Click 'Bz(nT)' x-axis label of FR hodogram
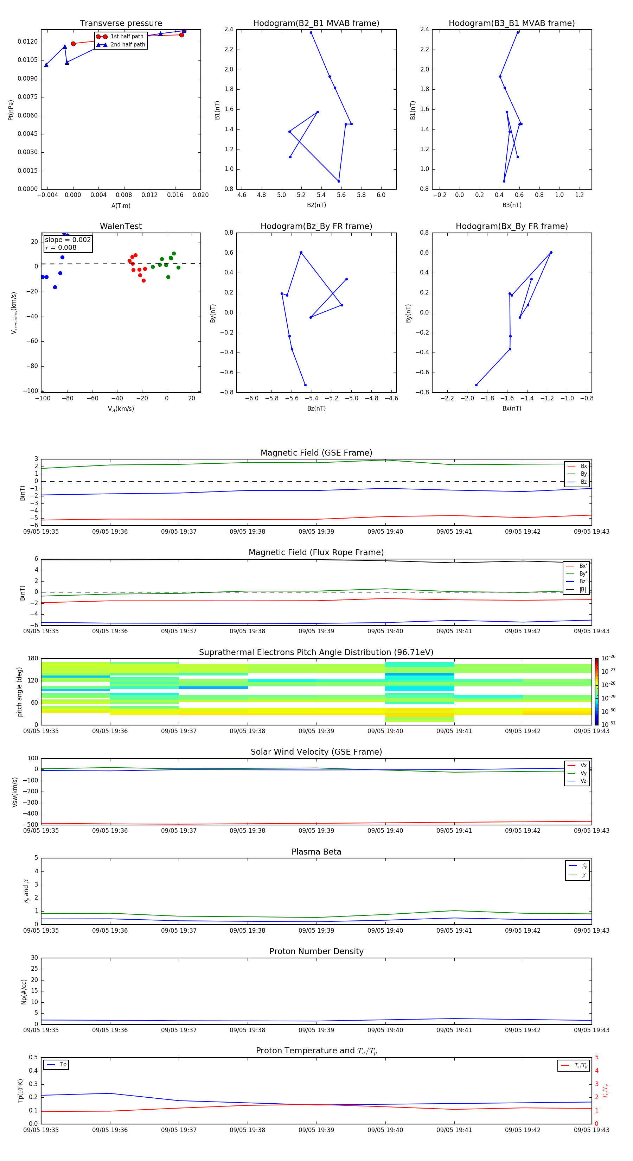Image resolution: width=633 pixels, height=1161 pixels. (316, 408)
